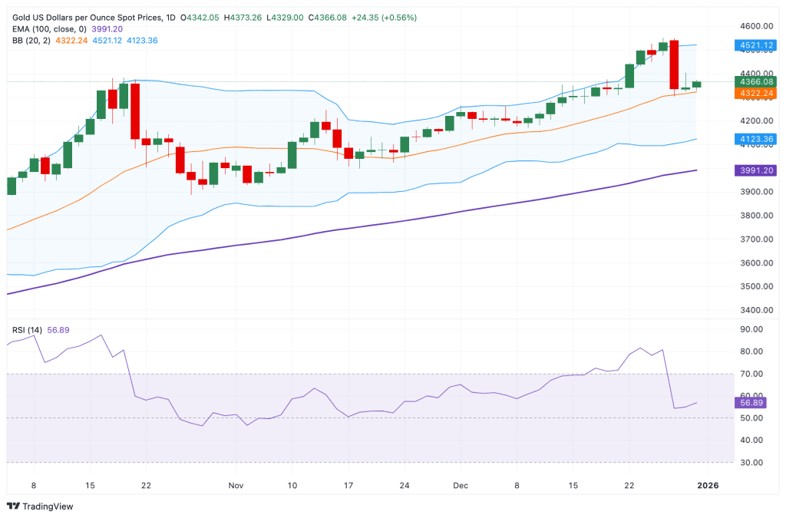The width and height of the screenshot is (786, 518).
Task: Click the 70.00 level on the RSI scale
Action: point(751,374)
